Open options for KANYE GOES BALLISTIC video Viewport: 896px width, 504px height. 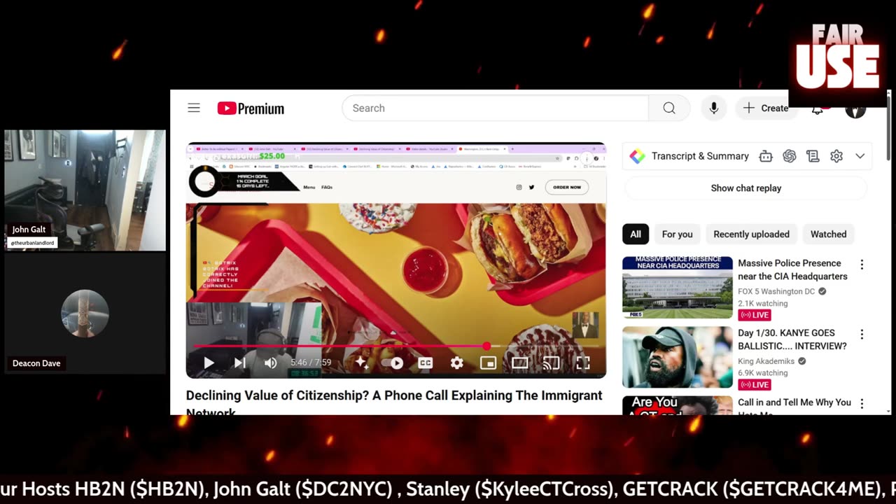click(x=862, y=334)
